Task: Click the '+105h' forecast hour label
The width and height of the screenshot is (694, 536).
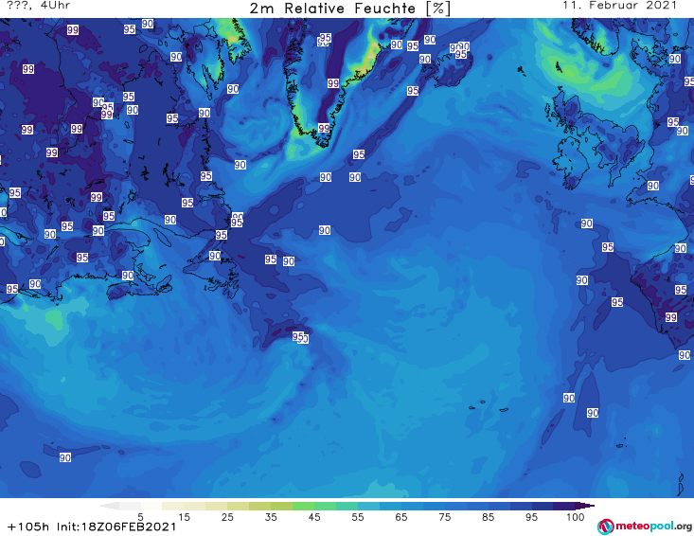Action: [x=28, y=527]
